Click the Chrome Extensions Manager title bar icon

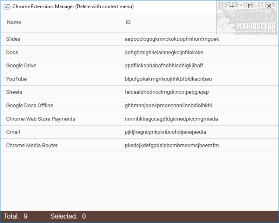click(x=7, y=7)
